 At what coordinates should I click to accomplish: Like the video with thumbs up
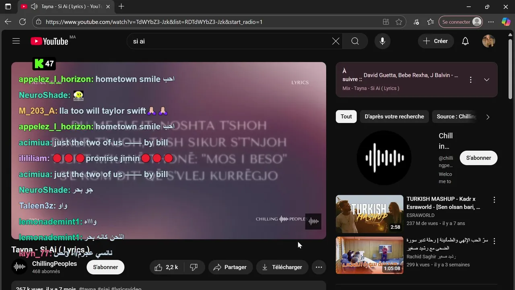167,267
